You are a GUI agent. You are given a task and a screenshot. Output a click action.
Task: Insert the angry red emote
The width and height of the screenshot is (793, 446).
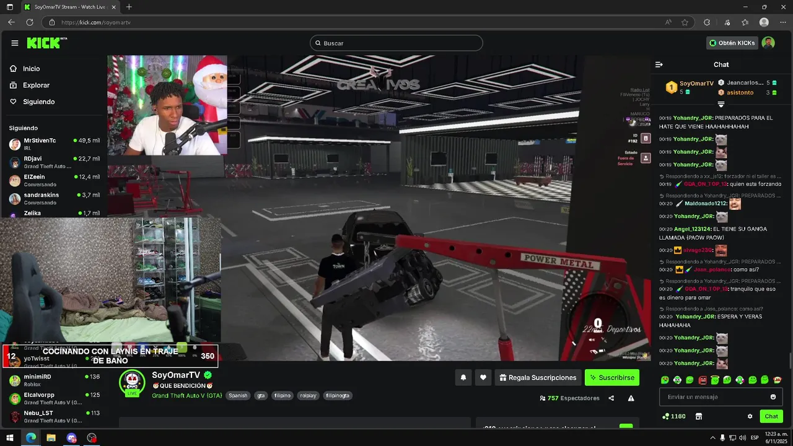coord(703,380)
